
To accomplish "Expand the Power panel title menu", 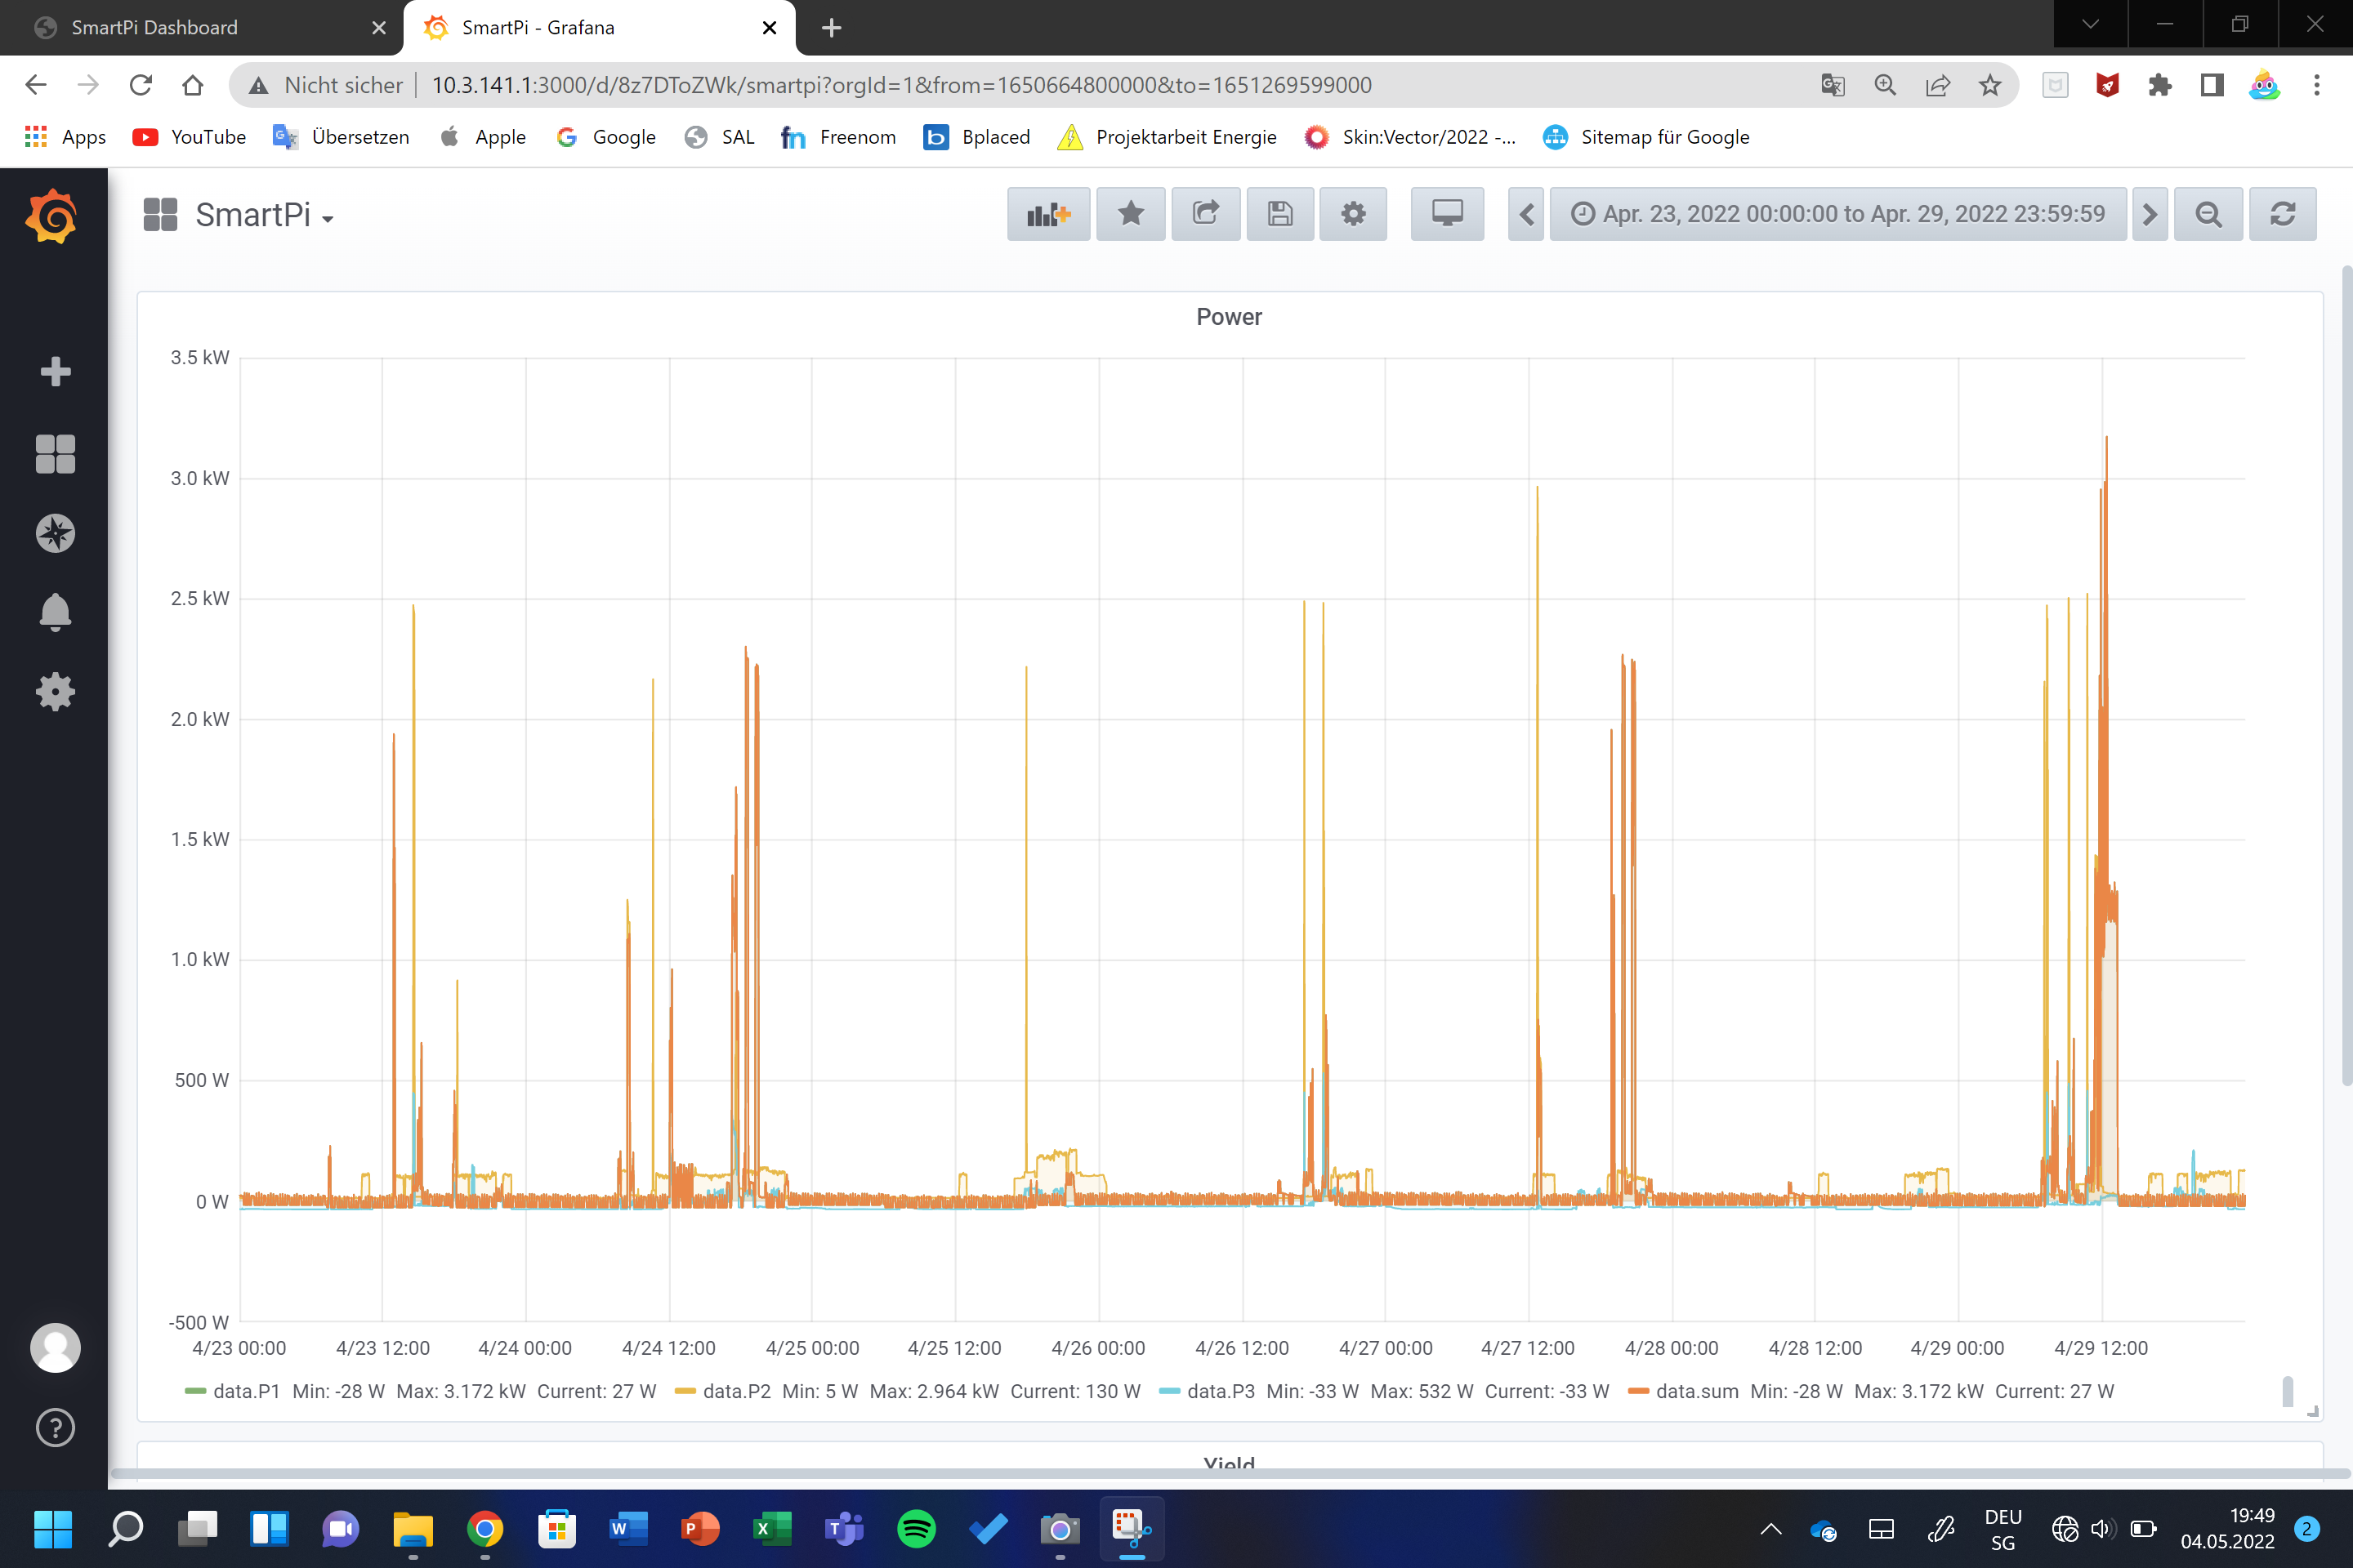I will point(1229,317).
